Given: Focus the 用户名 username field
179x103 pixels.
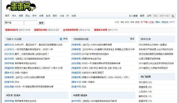Looking at the screenshot, I should [x=14, y=23].
